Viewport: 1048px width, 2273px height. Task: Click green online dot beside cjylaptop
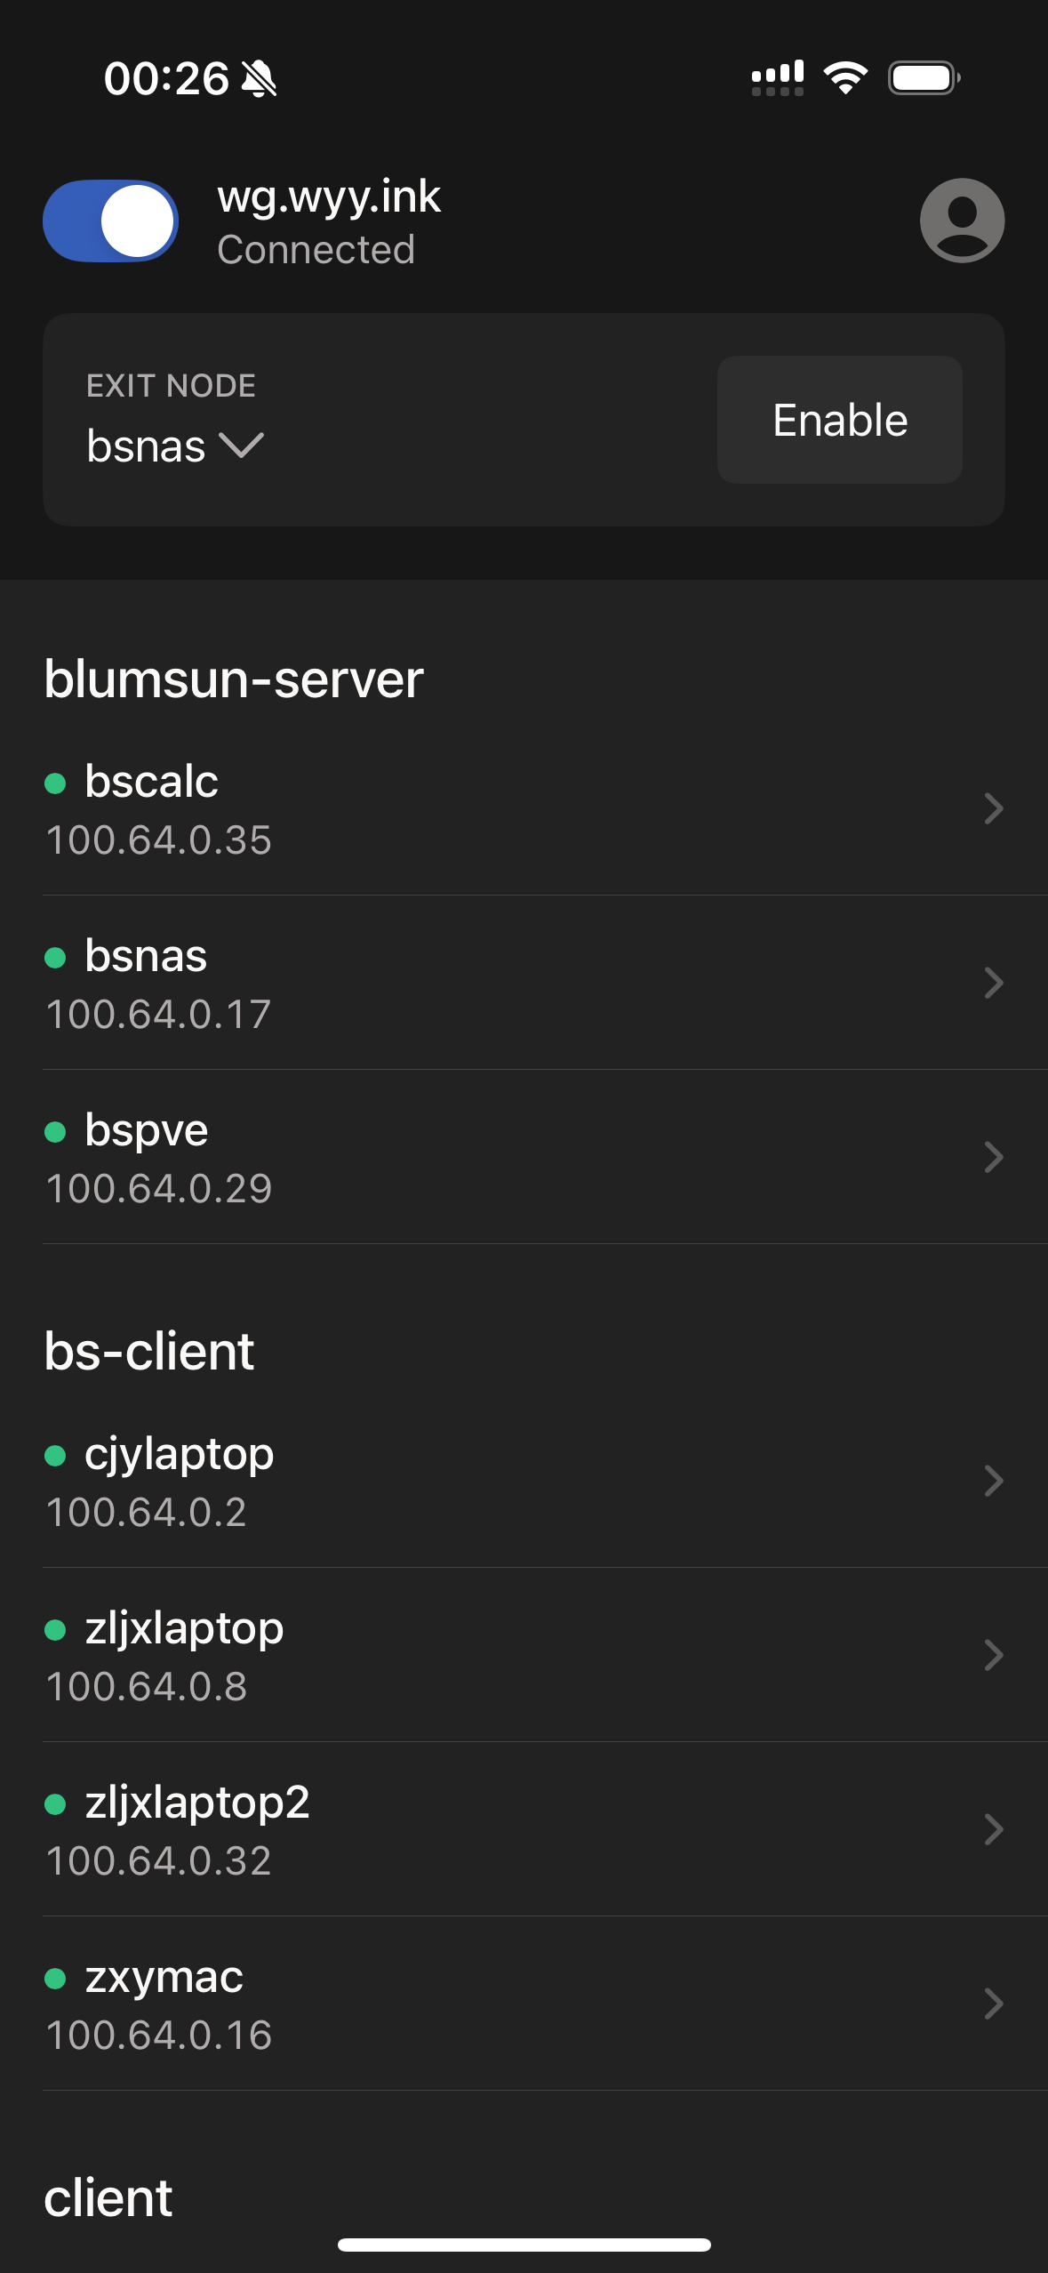pyautogui.click(x=55, y=1455)
